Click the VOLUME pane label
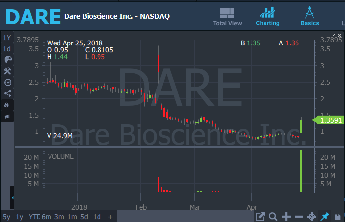345x222 pixels. click(x=61, y=156)
